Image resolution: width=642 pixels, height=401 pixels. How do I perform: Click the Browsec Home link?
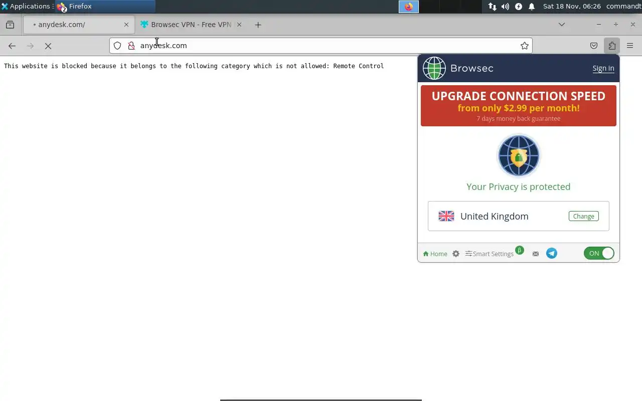tap(435, 254)
